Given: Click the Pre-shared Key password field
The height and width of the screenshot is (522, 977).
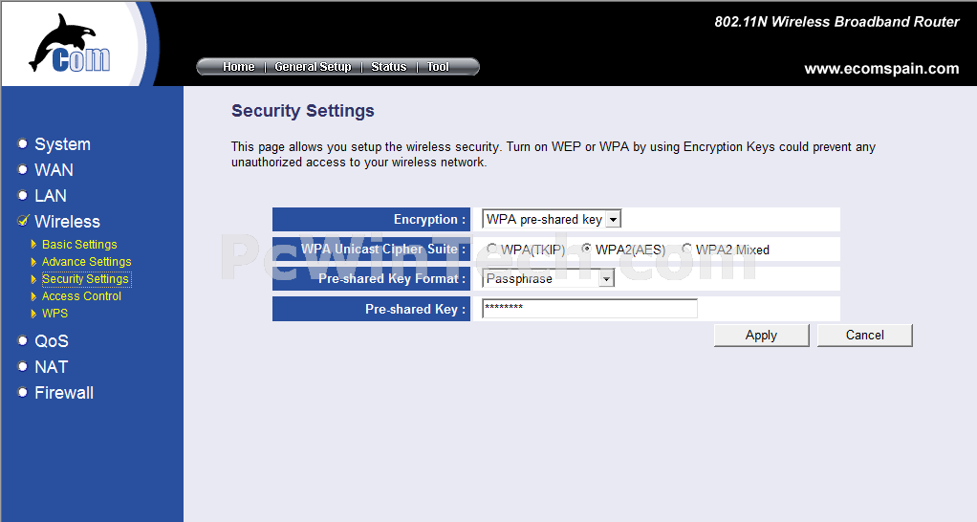Looking at the screenshot, I should (590, 309).
